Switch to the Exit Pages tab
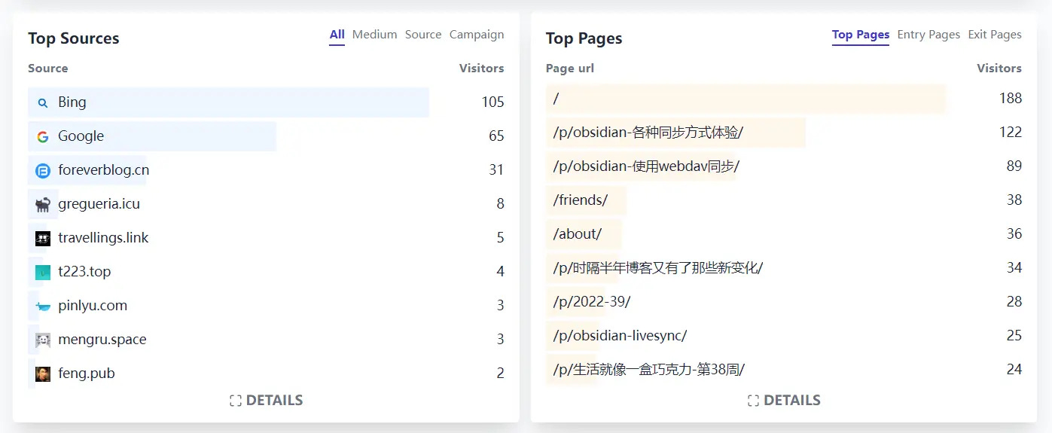 pos(995,35)
